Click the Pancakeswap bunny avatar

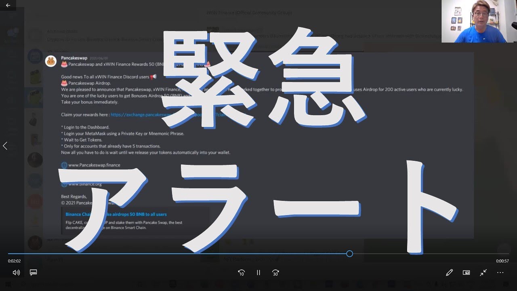[x=50, y=61]
